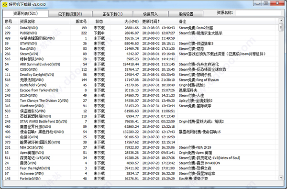Viewport: 287px width, 189px height.
Task: Select the ARK Survival Evolved(WIN) row
Action: [141, 64]
